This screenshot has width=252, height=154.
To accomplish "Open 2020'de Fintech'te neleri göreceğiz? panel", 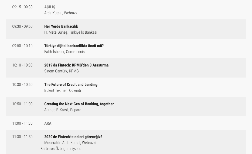I will (73, 137).
